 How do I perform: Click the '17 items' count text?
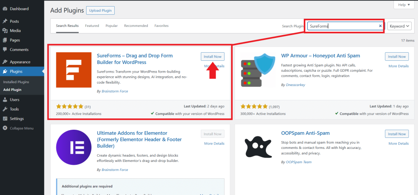click(x=408, y=40)
